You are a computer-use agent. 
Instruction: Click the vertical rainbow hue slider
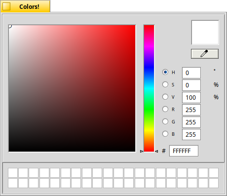(x=149, y=88)
